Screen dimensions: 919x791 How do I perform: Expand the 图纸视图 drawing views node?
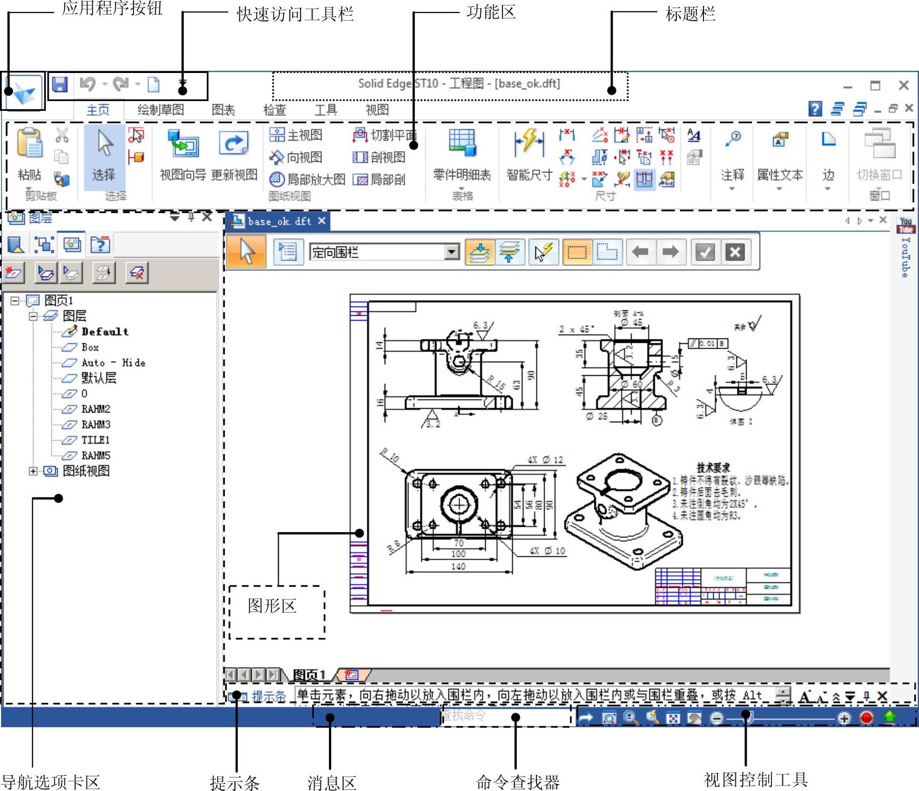click(x=33, y=471)
